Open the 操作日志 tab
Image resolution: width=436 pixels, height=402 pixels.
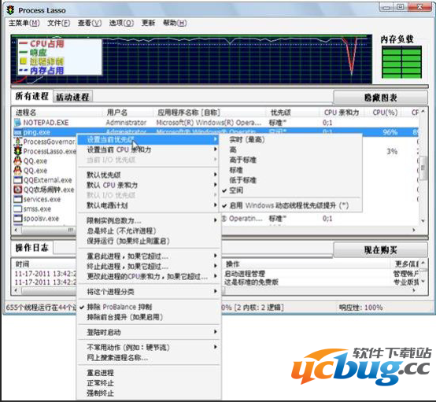pyautogui.click(x=31, y=248)
